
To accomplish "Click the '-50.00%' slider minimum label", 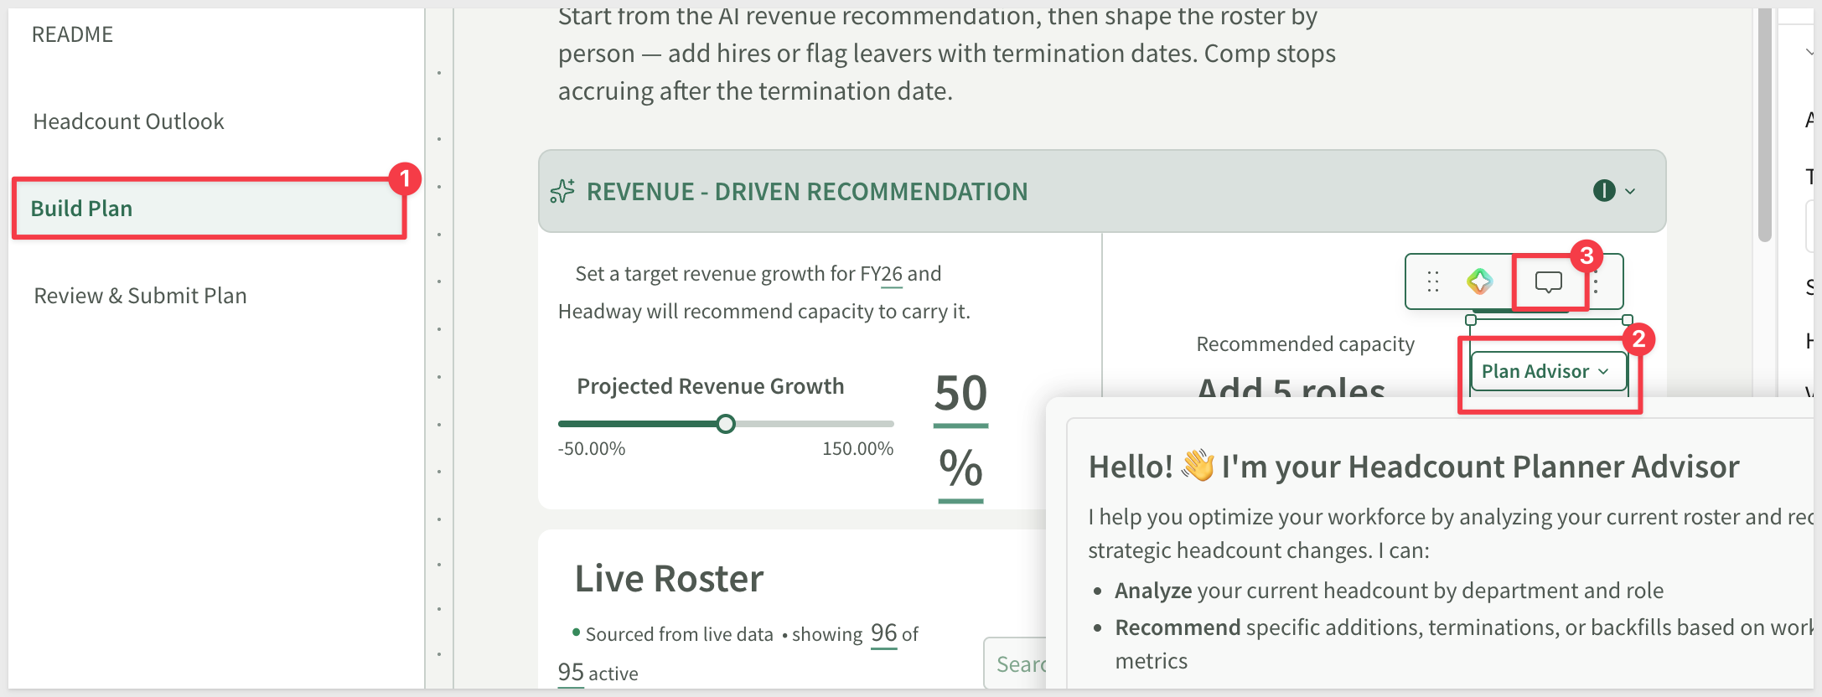I will click(x=592, y=448).
